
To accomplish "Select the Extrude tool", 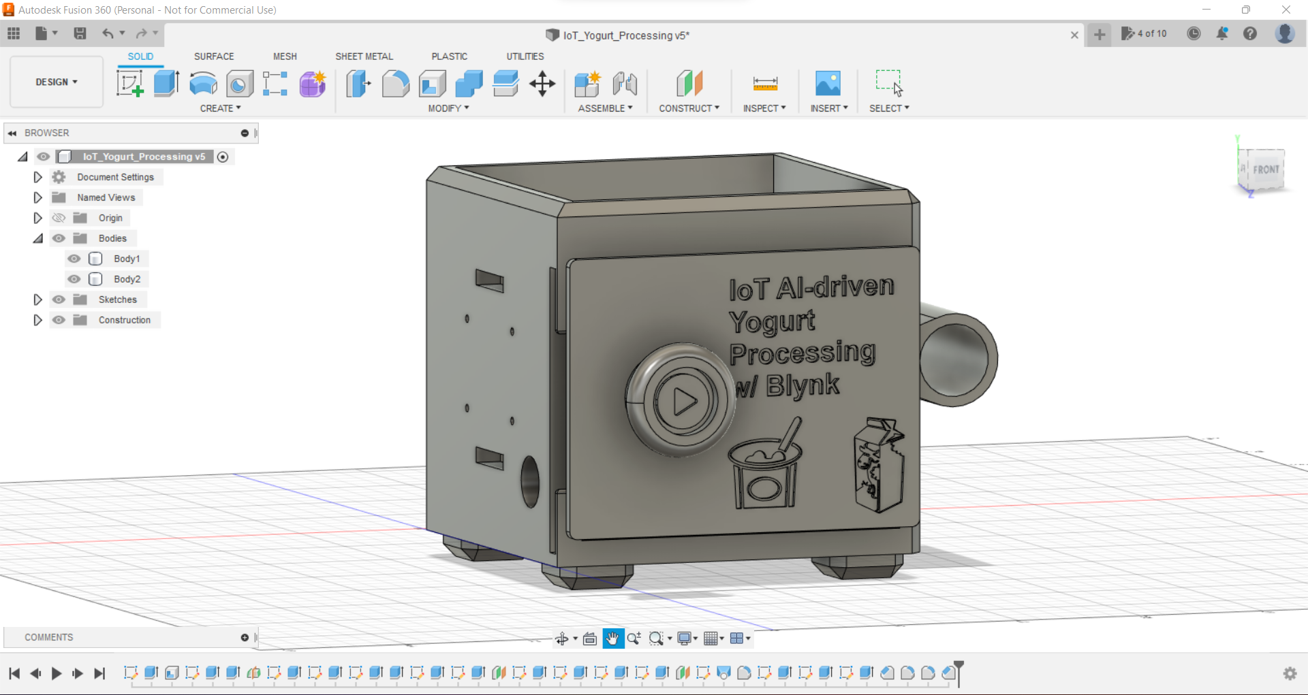I will point(166,84).
